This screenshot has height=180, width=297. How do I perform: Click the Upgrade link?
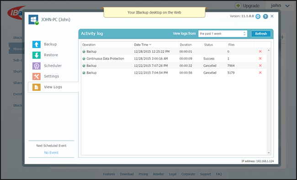[251, 6]
